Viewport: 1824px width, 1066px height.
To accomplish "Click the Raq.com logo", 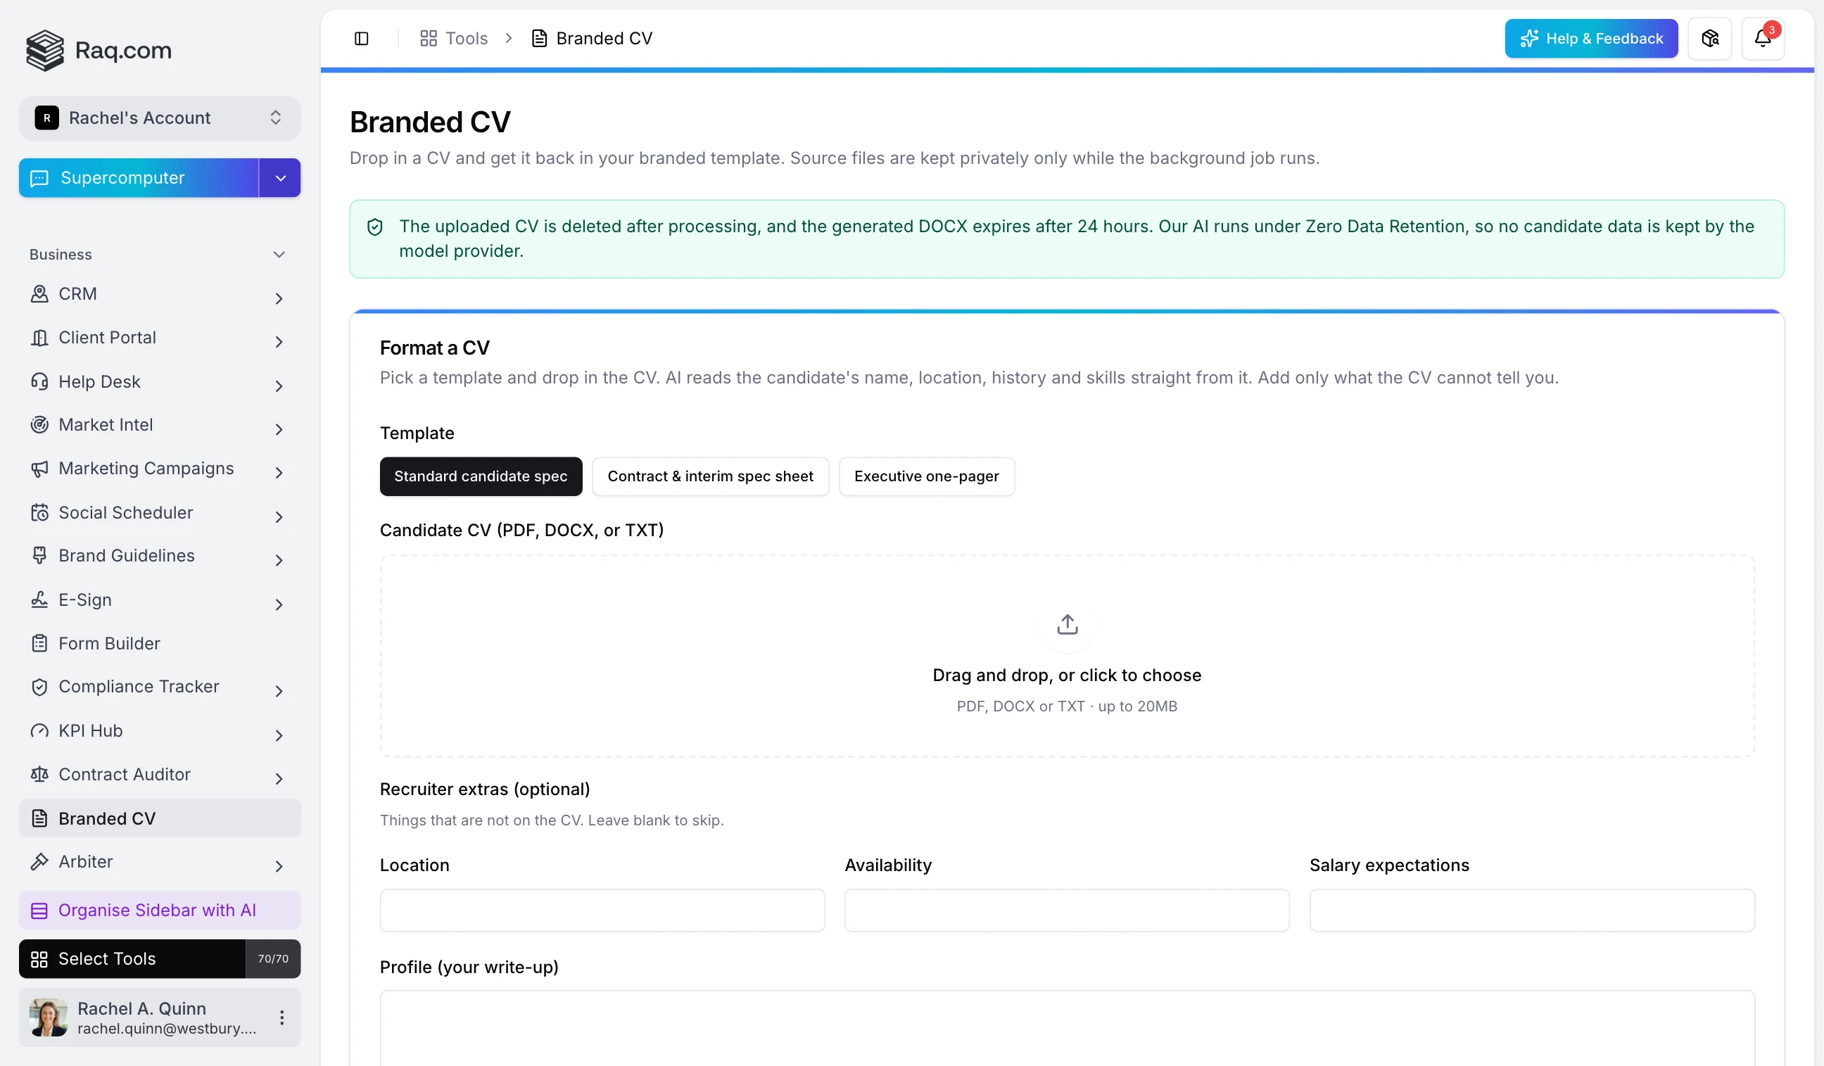I will tap(99, 50).
